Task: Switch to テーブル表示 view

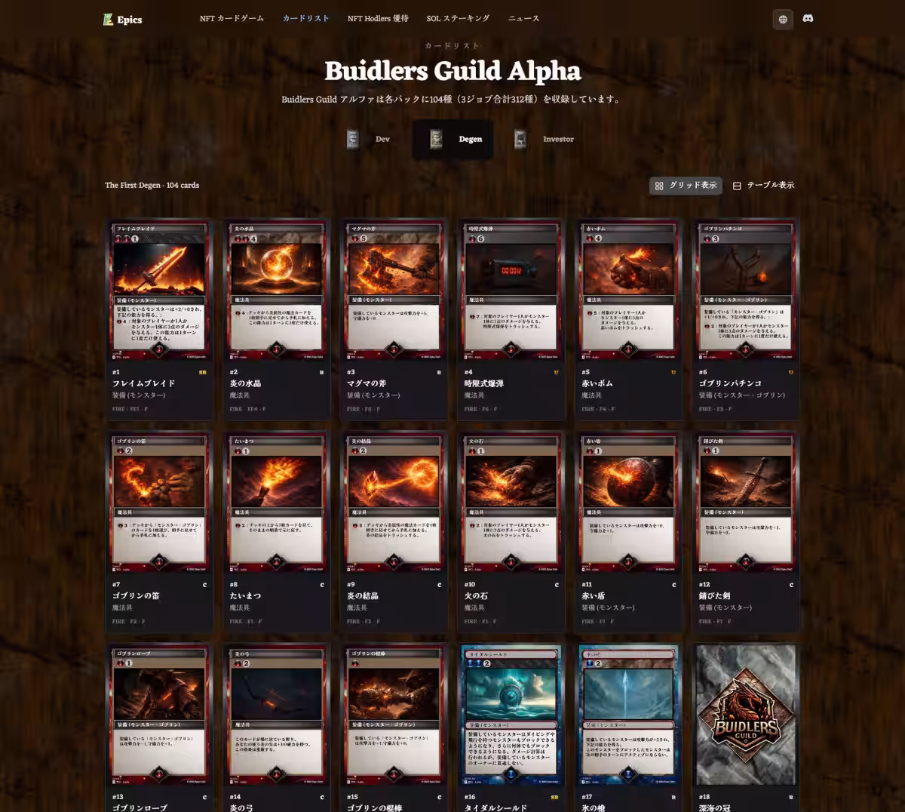Action: [x=763, y=186]
